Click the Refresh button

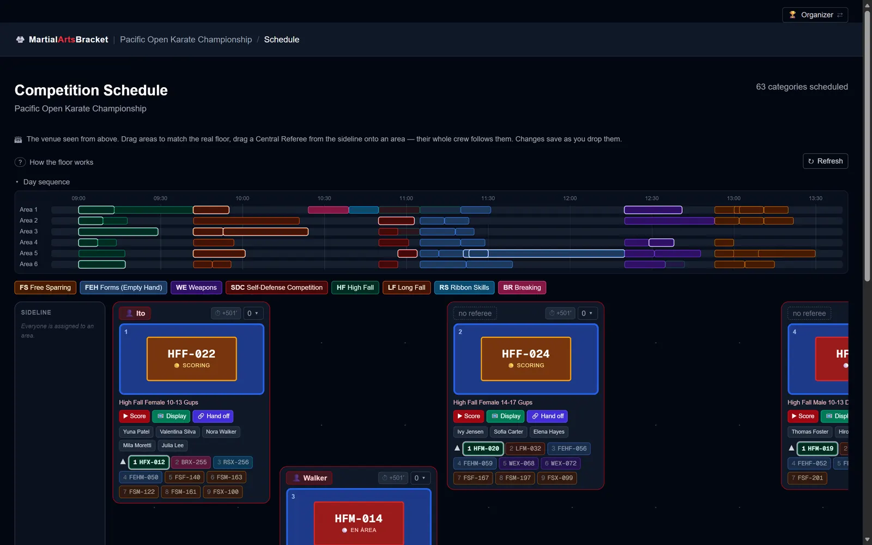click(x=825, y=161)
